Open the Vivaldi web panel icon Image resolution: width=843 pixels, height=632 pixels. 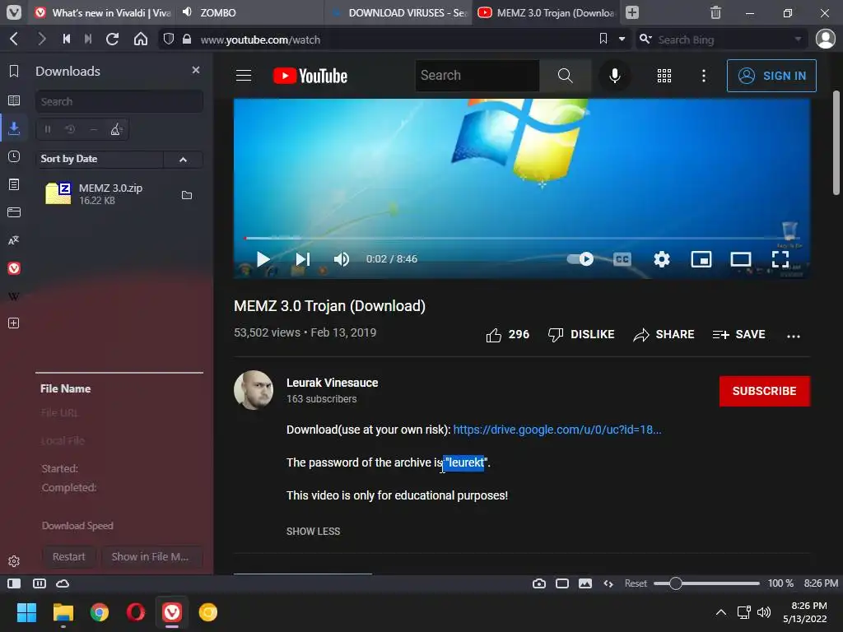click(x=14, y=268)
